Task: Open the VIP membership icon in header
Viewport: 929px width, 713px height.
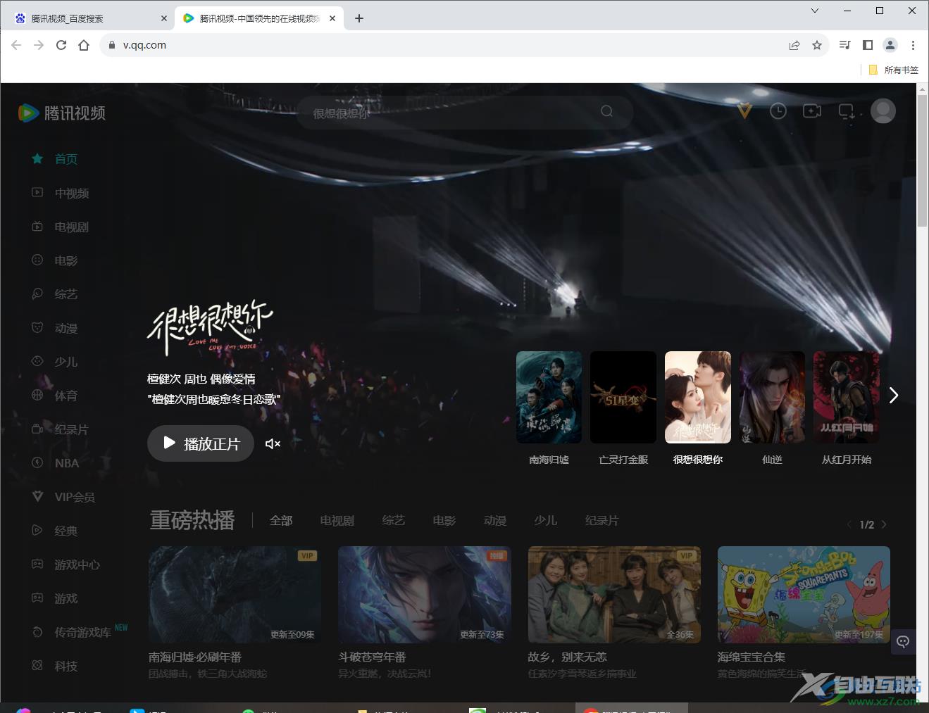Action: (744, 111)
